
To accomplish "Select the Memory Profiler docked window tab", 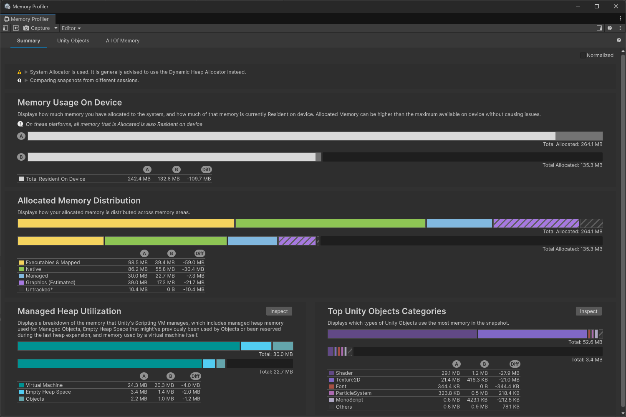I will click(x=27, y=19).
